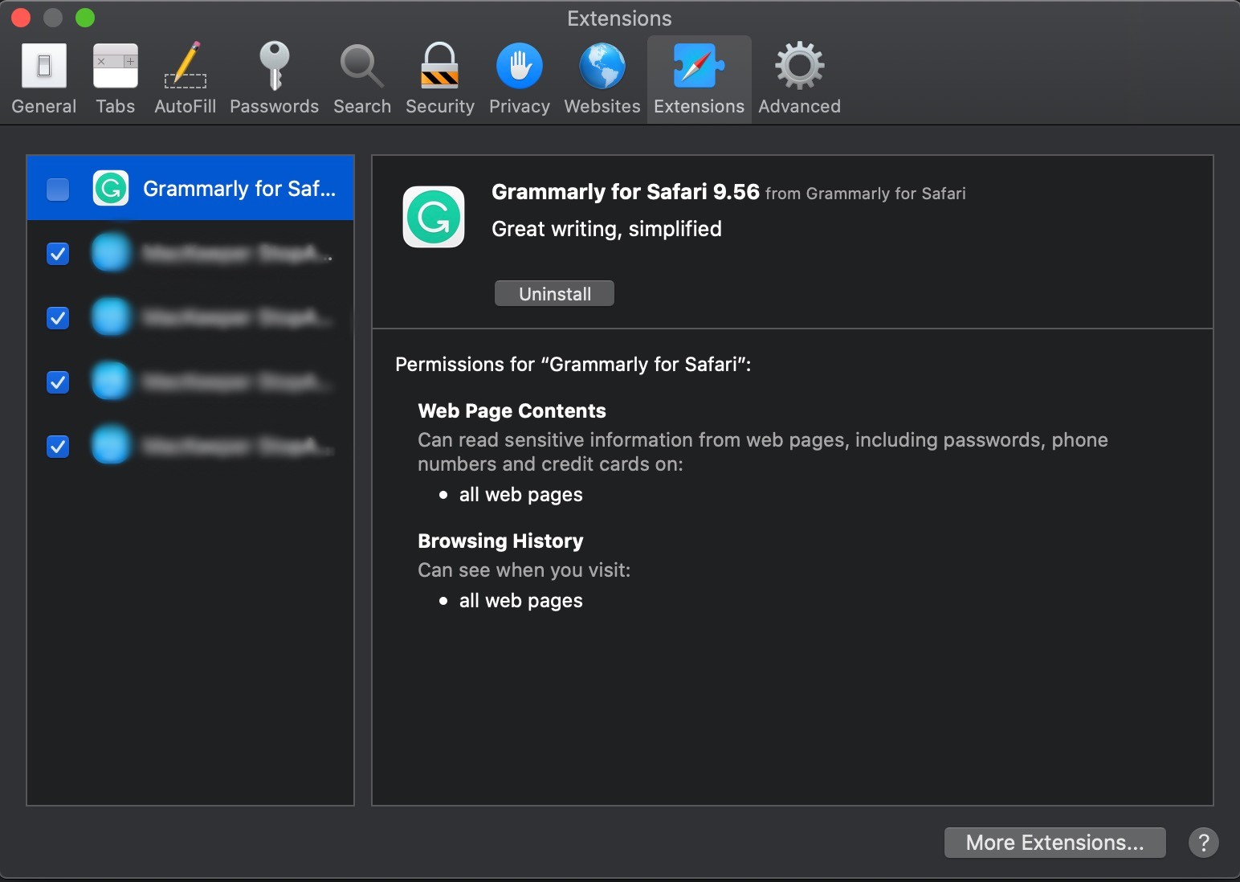
Task: Select the Grammarly for Saf... list row
Action: tap(190, 189)
